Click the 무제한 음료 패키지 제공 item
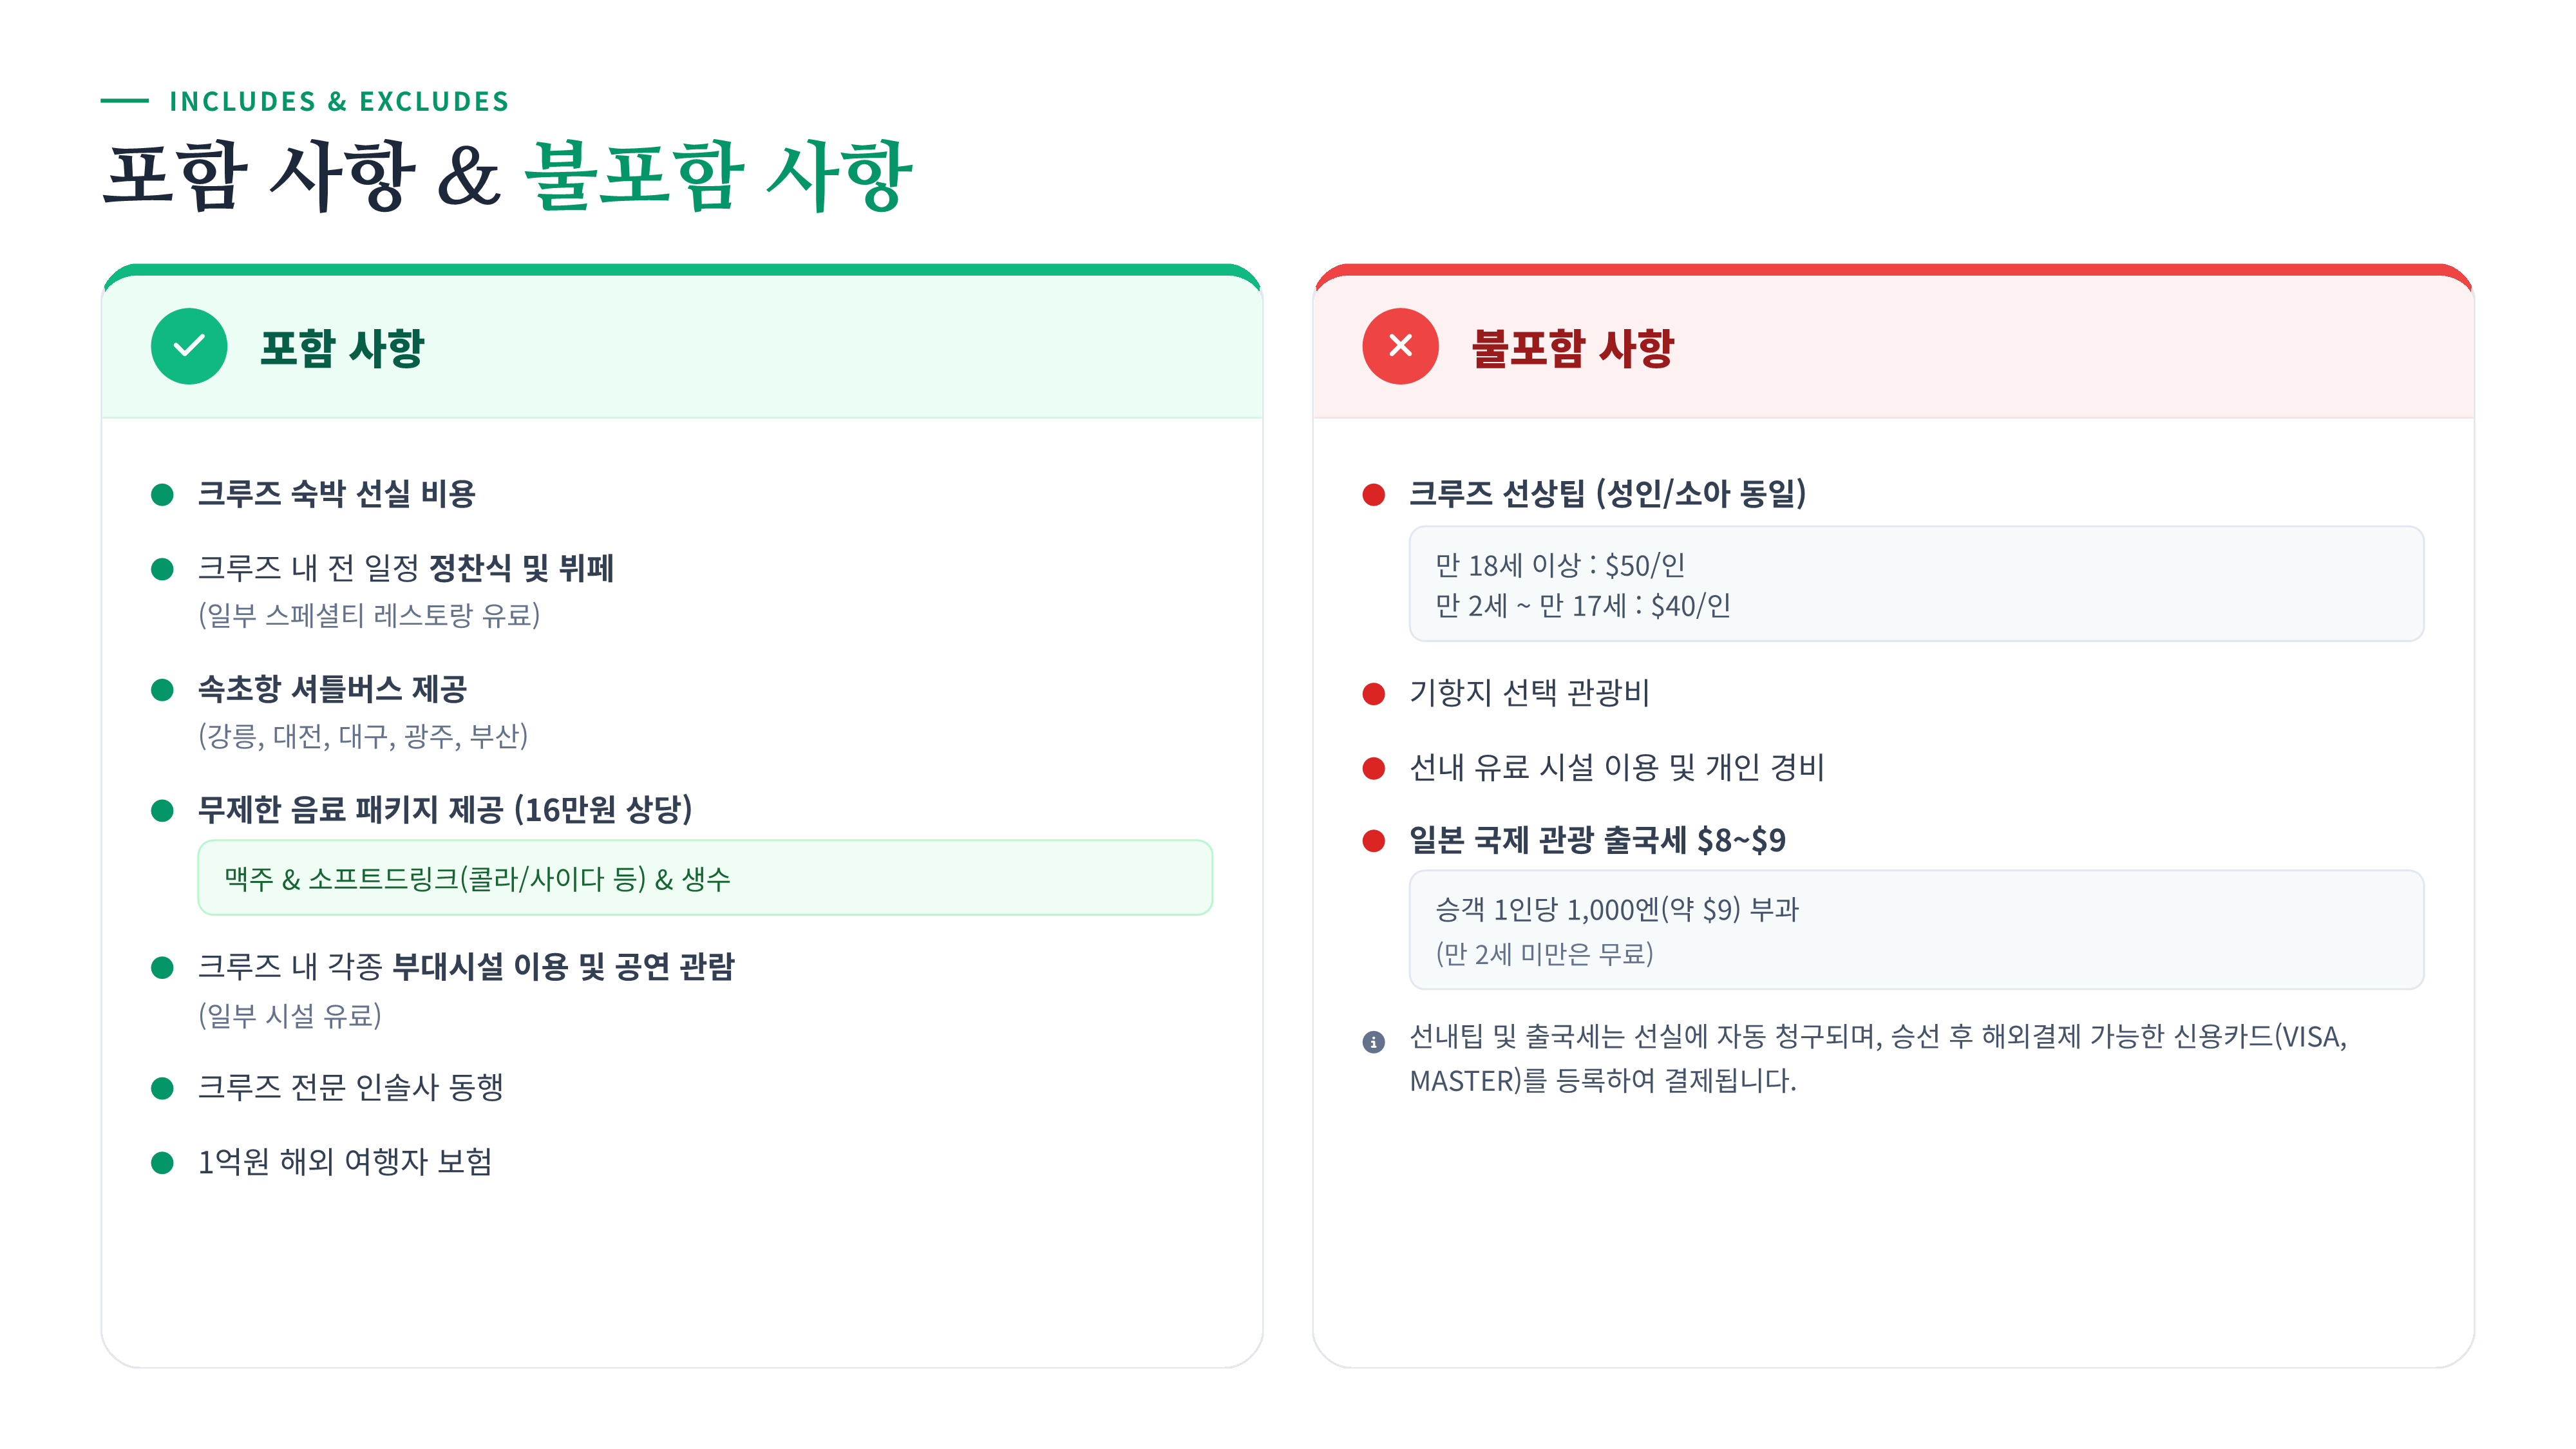The height and width of the screenshot is (1449, 2576). pos(444,809)
